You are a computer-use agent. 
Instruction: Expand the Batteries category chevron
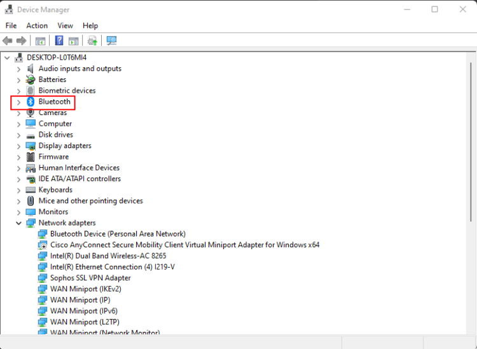click(18, 80)
